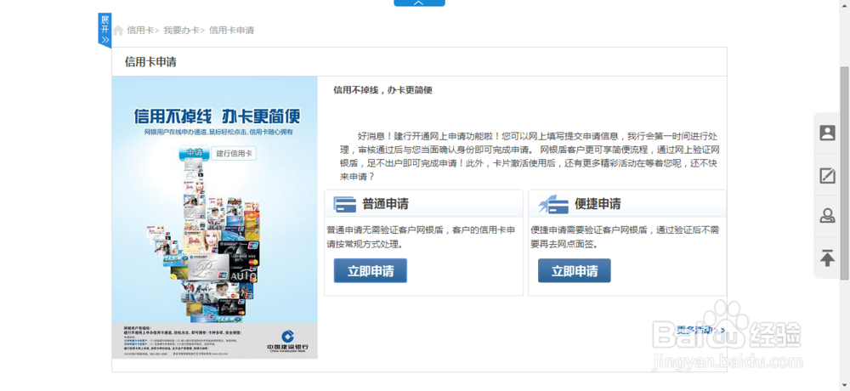The height and width of the screenshot is (391, 850).
Task: Open the 信用卡 breadcrumb link
Action: coord(141,31)
